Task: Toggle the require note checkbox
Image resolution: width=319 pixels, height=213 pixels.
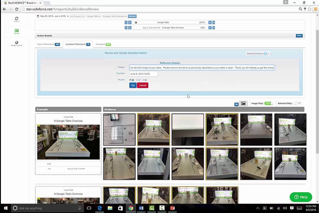Action: (x=137, y=80)
